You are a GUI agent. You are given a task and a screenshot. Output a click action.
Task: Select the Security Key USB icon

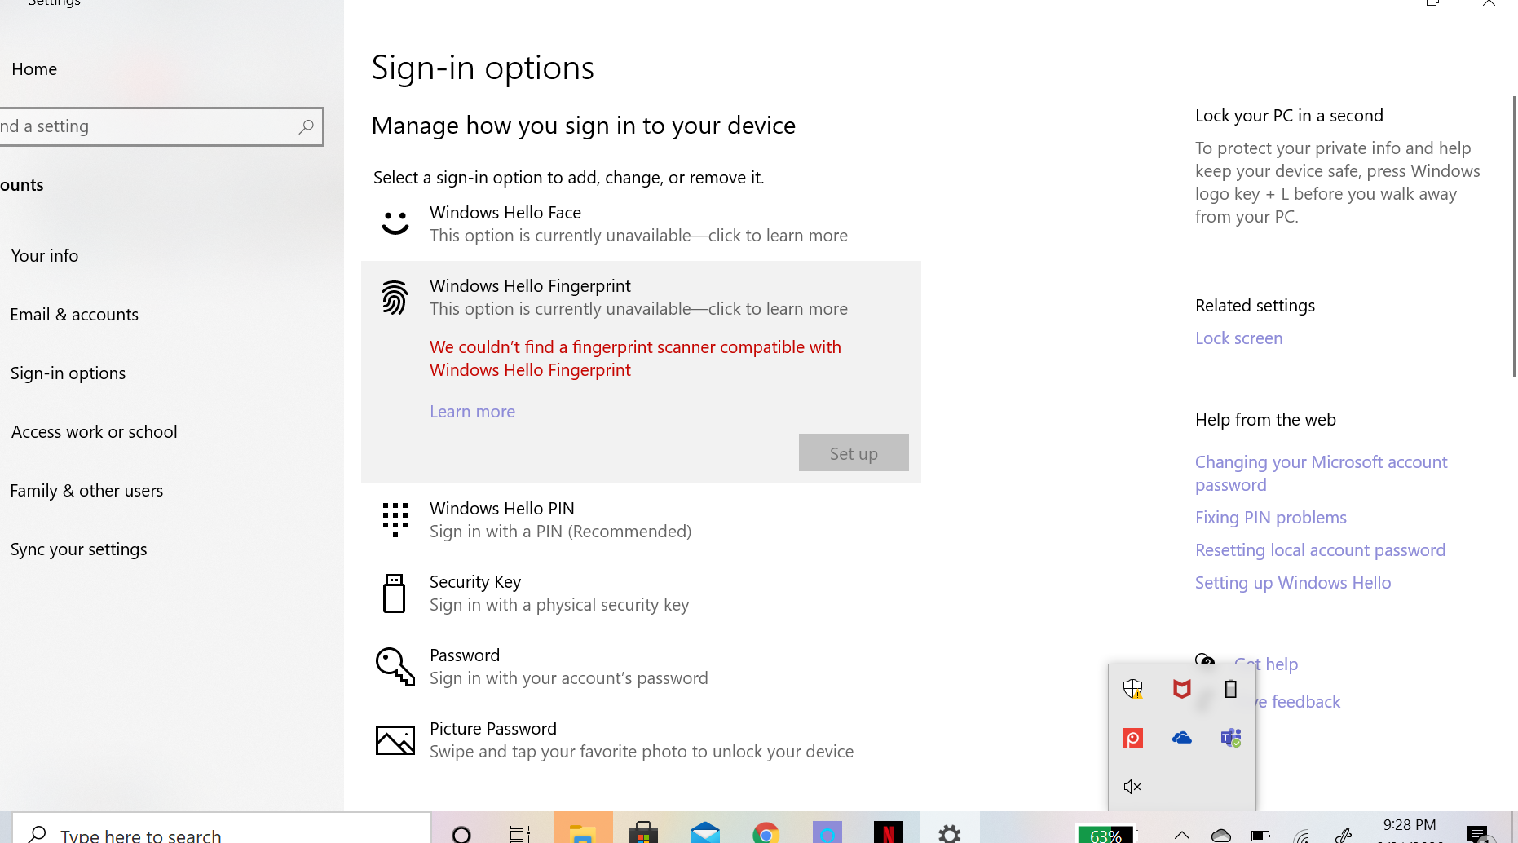395,593
